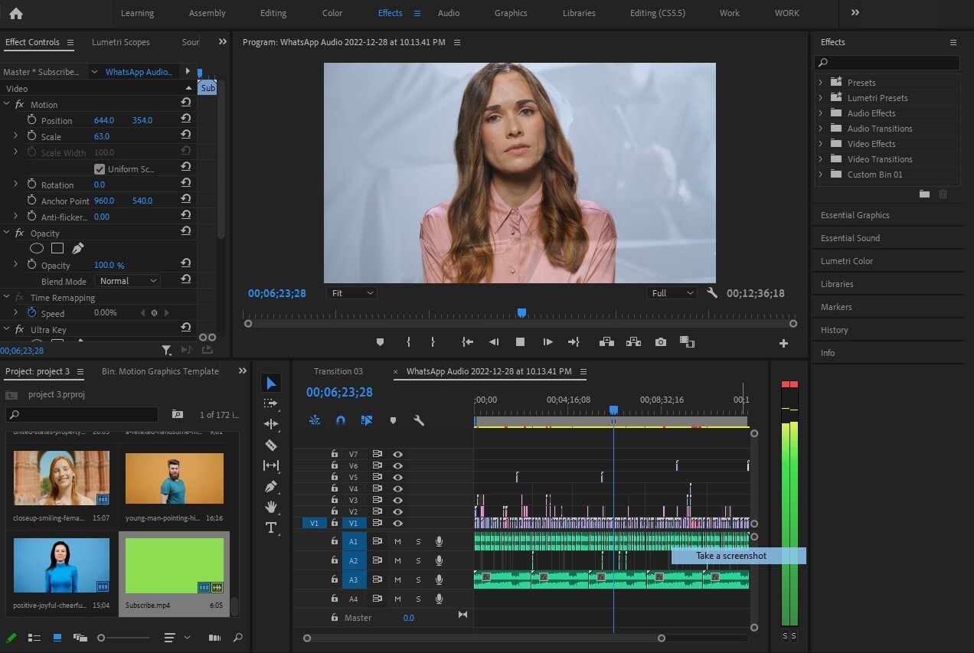Open the Fit zoom level dropdown

pyautogui.click(x=351, y=292)
